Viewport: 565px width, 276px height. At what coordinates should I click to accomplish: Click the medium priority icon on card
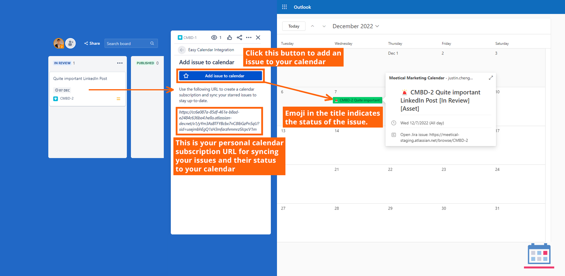pyautogui.click(x=118, y=99)
